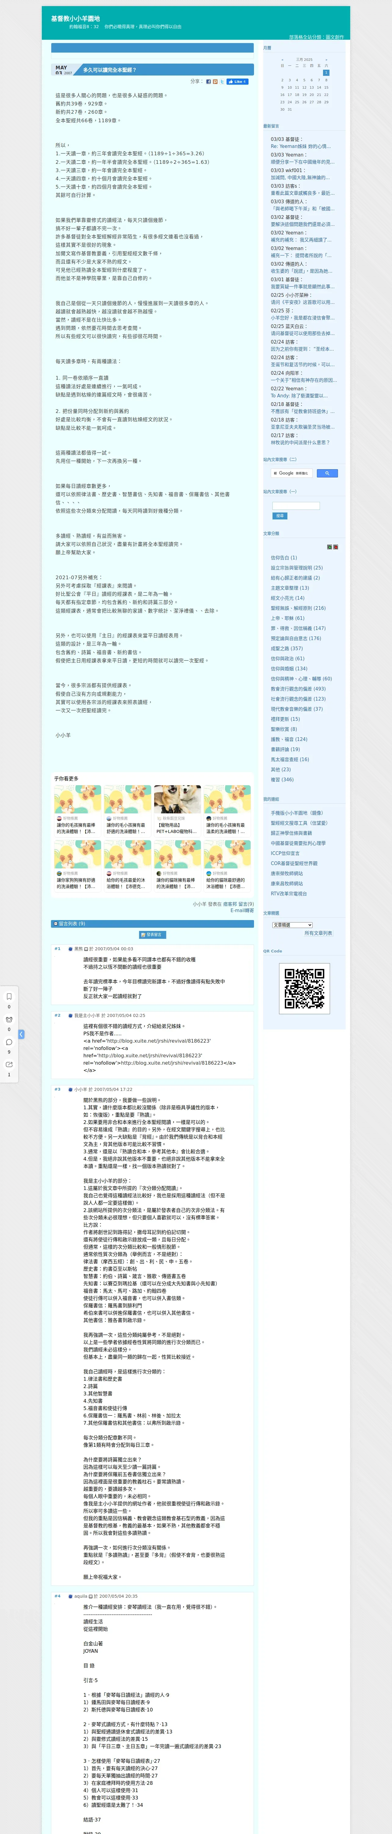Focus the Google custom search field
The height and width of the screenshot is (1834, 392).
[x=292, y=473]
